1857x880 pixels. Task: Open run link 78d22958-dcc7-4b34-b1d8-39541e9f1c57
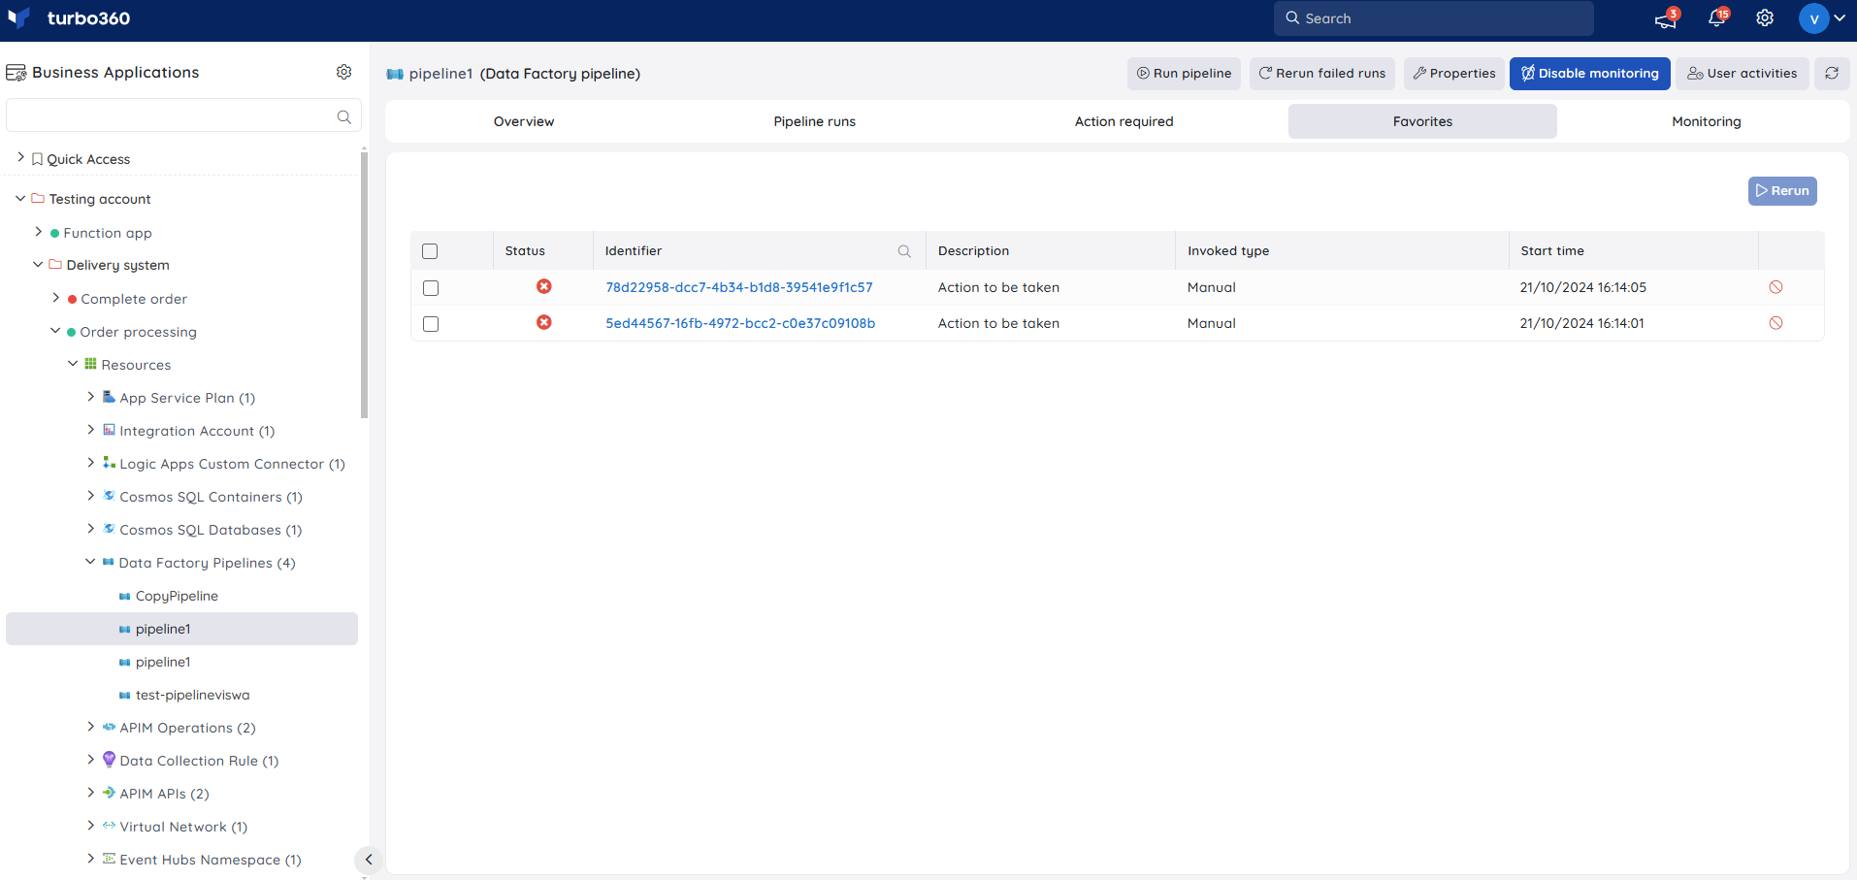[739, 287]
